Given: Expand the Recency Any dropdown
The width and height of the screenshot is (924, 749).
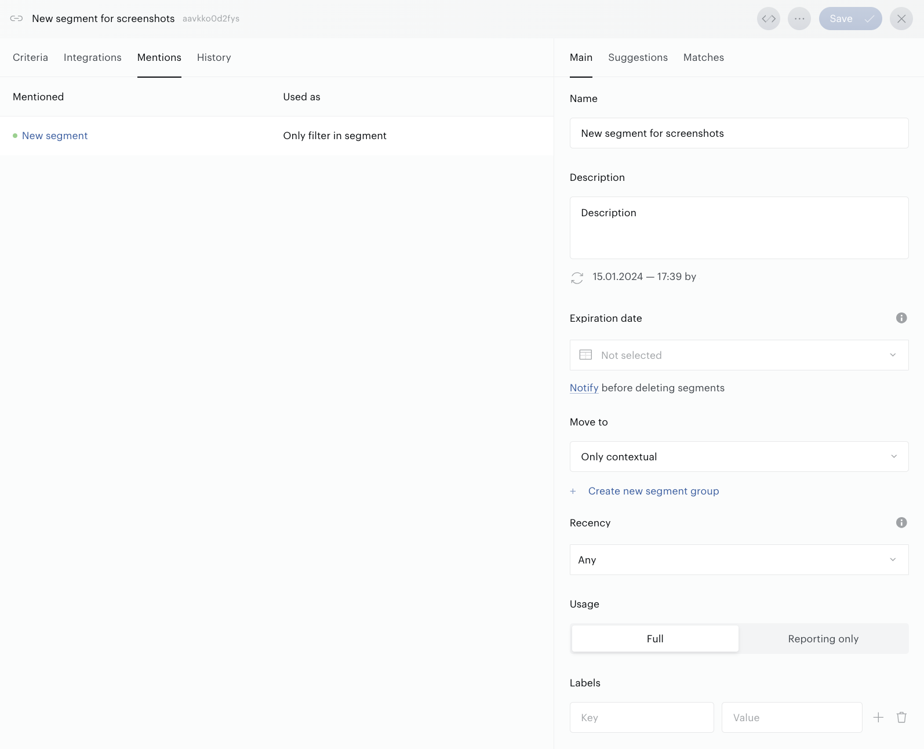Looking at the screenshot, I should pos(739,559).
